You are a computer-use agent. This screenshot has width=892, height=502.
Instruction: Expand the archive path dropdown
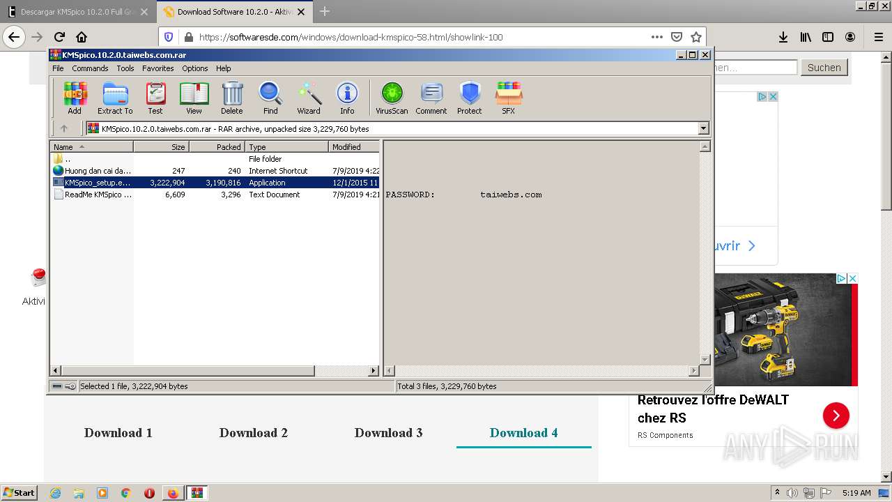(x=703, y=128)
